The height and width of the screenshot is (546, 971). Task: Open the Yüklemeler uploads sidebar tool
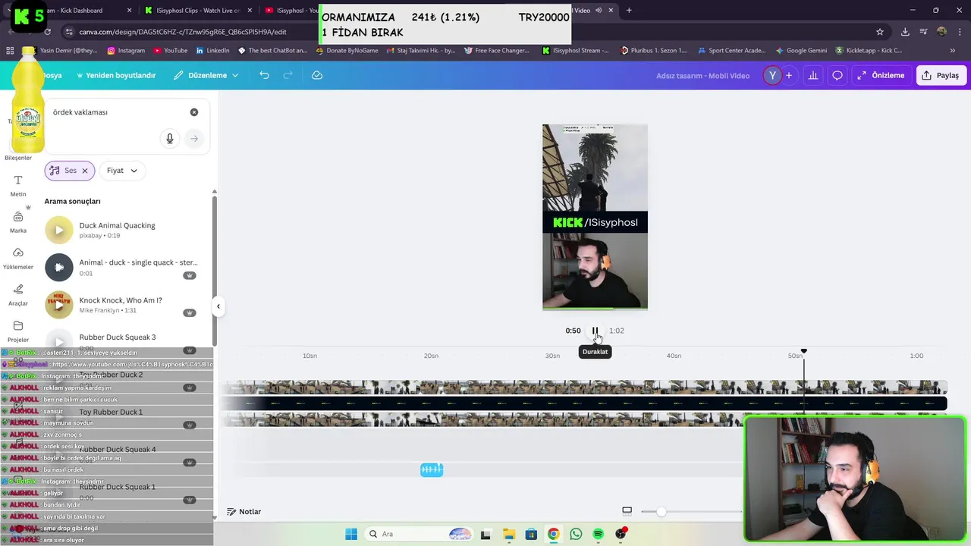(18, 258)
